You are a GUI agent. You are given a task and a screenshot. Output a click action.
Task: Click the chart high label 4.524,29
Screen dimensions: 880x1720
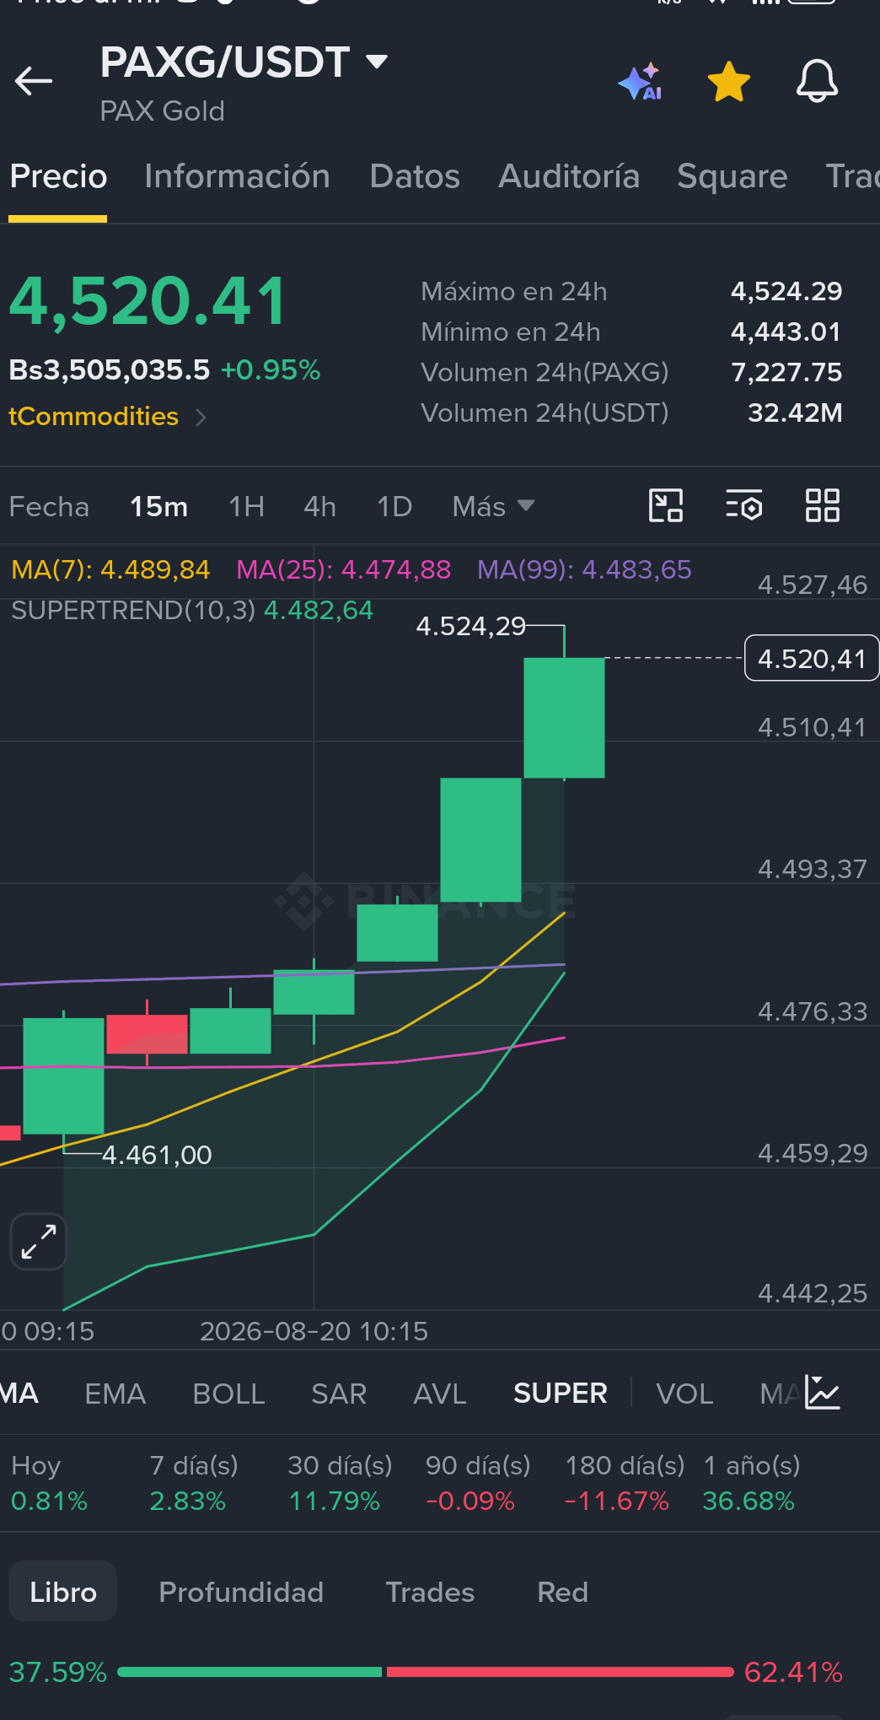click(x=470, y=626)
